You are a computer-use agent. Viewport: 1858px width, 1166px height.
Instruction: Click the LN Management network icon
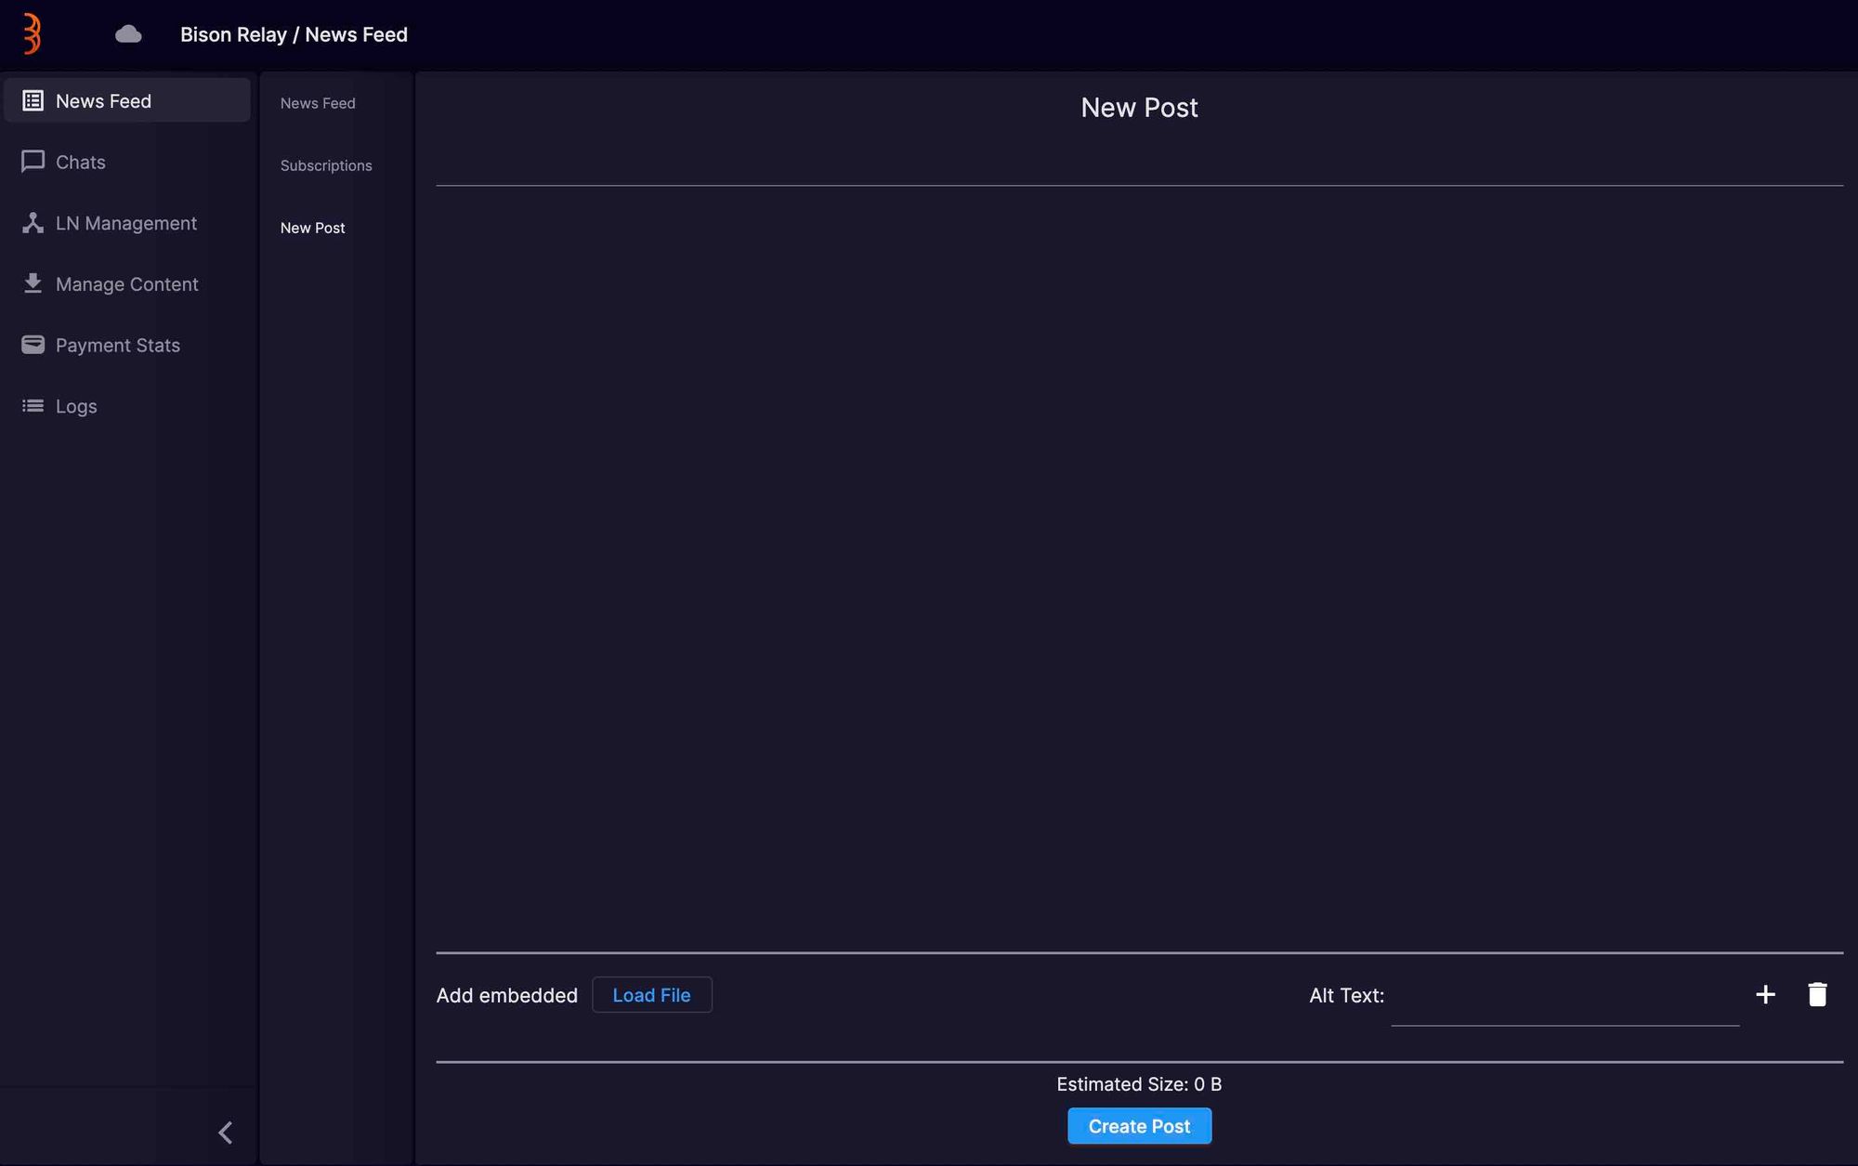tap(33, 223)
